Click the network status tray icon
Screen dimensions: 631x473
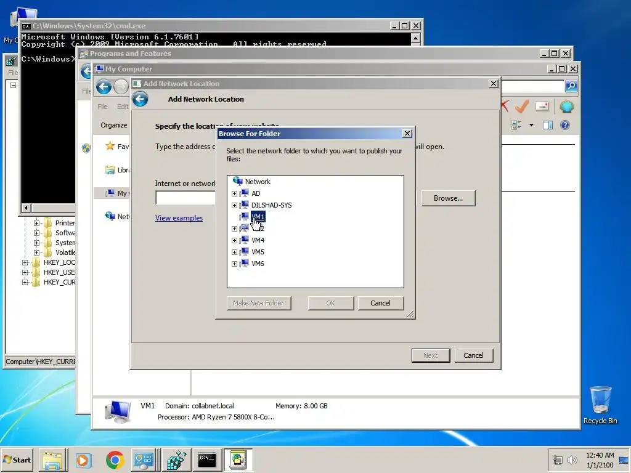557,459
